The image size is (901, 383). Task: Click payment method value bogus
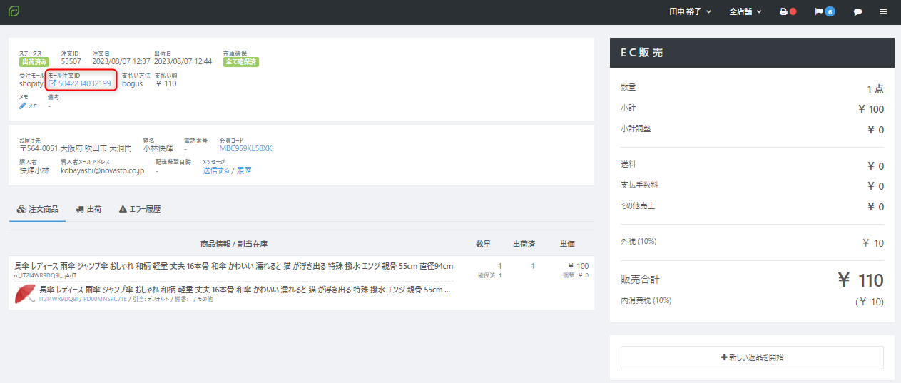click(x=132, y=83)
